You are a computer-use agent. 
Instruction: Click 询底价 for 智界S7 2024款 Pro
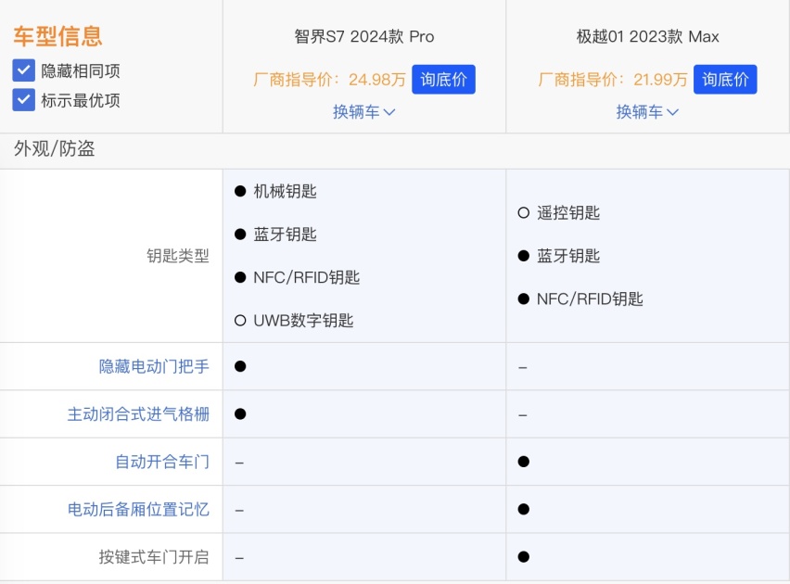pyautogui.click(x=443, y=79)
